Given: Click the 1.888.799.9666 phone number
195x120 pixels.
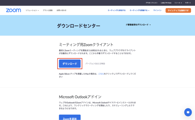Looking at the screenshot, I should point(166,3).
